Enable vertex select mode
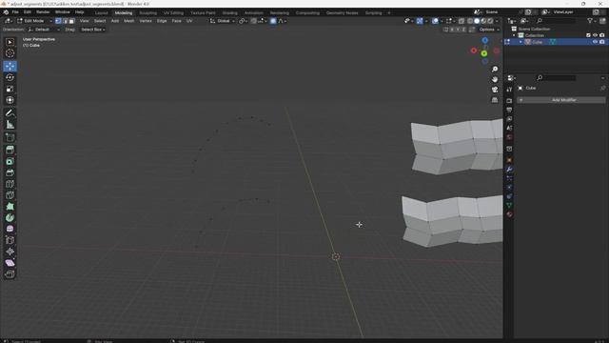This screenshot has height=343, width=609. [x=58, y=21]
